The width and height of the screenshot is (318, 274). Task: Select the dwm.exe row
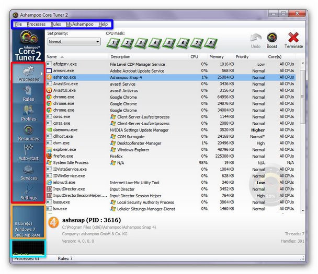[x=171, y=143]
